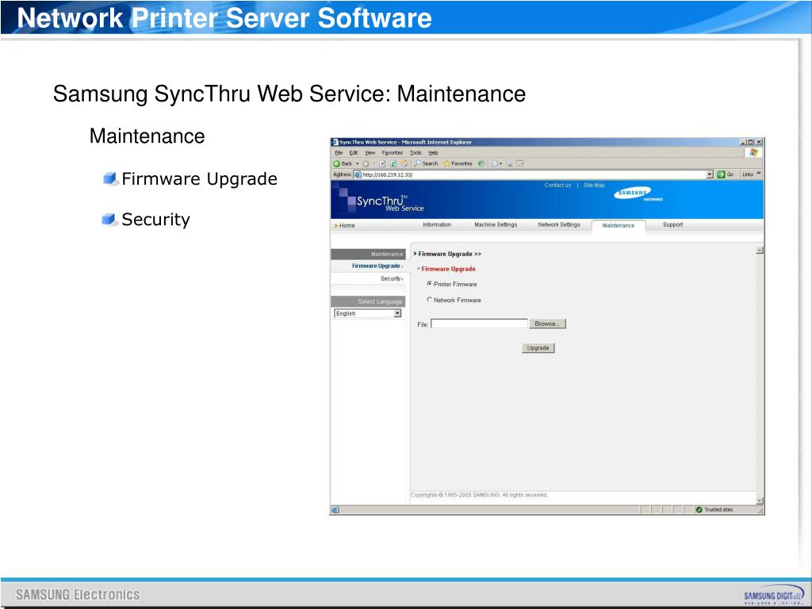Open Security in left sidebar
This screenshot has width=812, height=609.
point(390,278)
